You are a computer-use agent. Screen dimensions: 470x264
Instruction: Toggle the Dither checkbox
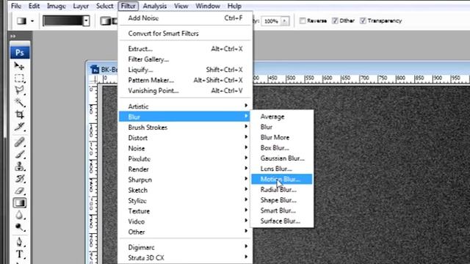[335, 21]
